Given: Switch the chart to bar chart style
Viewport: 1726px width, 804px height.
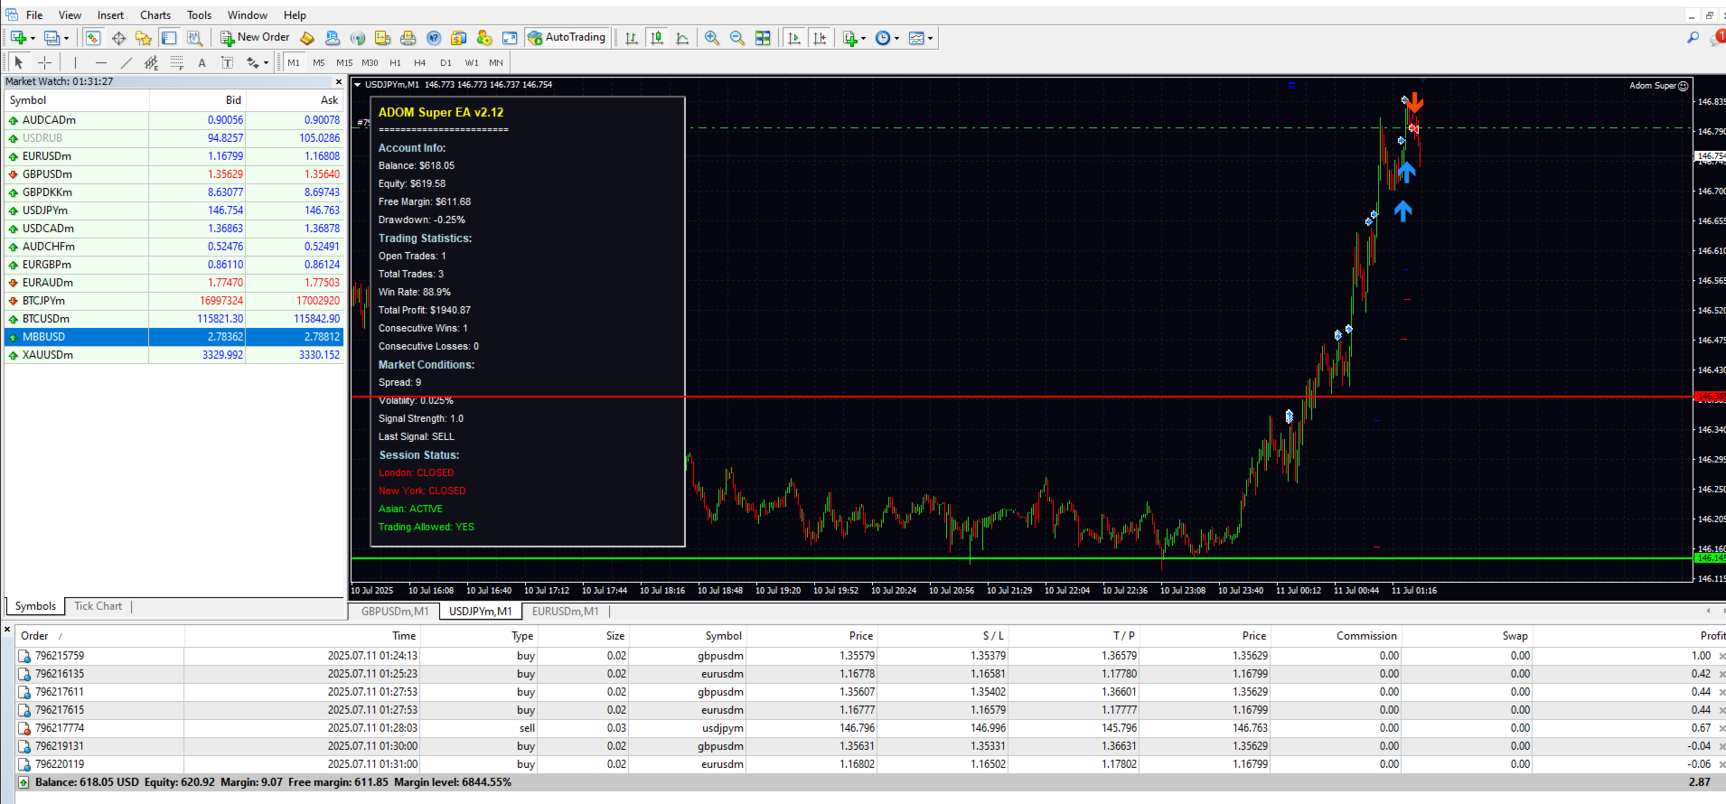Looking at the screenshot, I should 632,38.
